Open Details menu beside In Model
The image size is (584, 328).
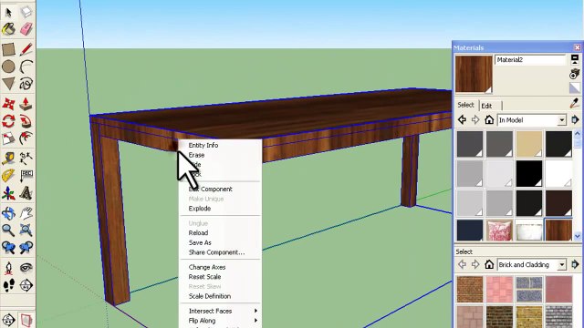click(x=575, y=119)
